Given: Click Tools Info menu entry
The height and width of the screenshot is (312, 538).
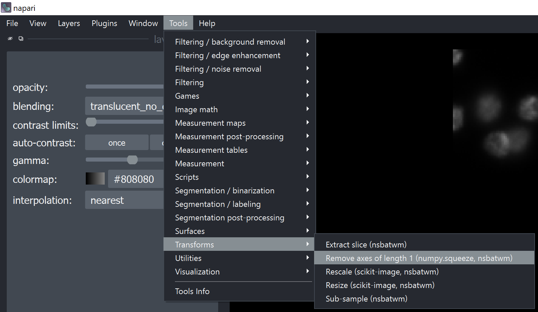Looking at the screenshot, I should tap(239, 291).
